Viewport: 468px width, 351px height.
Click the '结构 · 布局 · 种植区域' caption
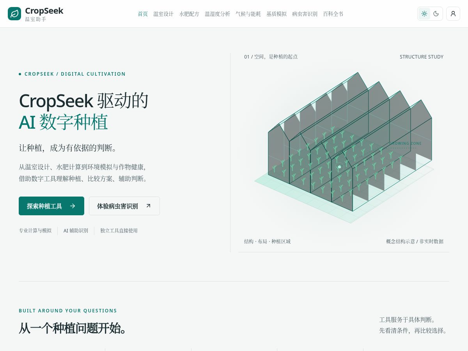point(268,241)
